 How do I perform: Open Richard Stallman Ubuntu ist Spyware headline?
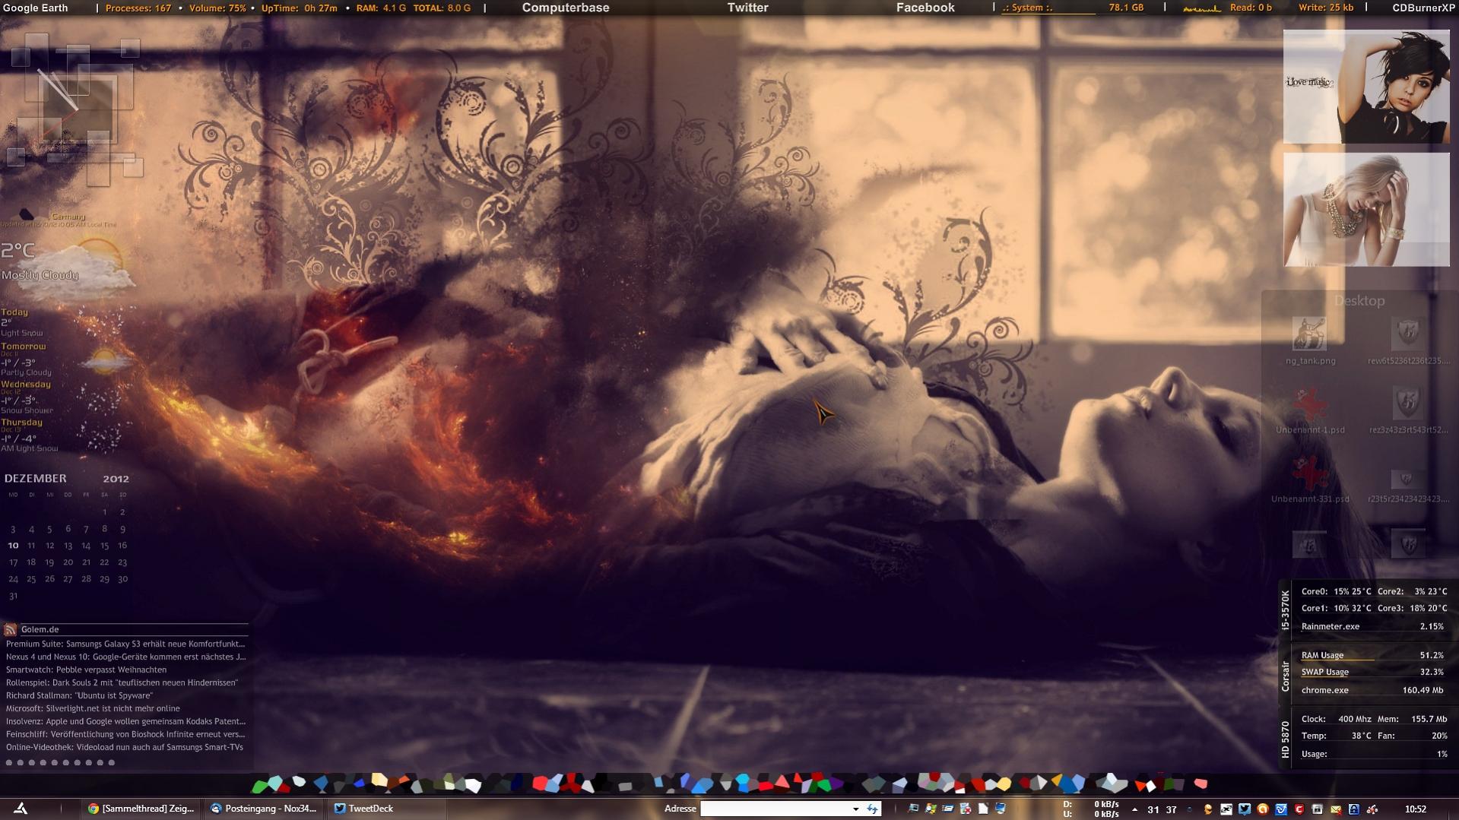pyautogui.click(x=79, y=695)
